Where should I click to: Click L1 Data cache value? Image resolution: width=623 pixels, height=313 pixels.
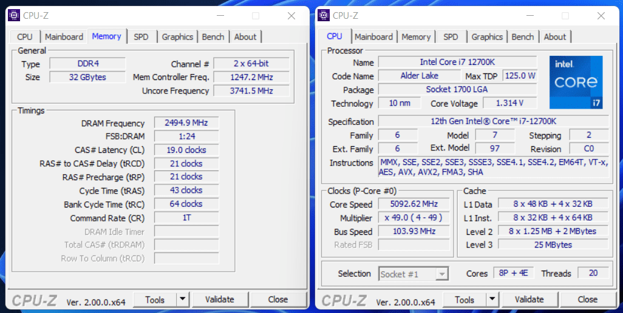click(x=553, y=204)
